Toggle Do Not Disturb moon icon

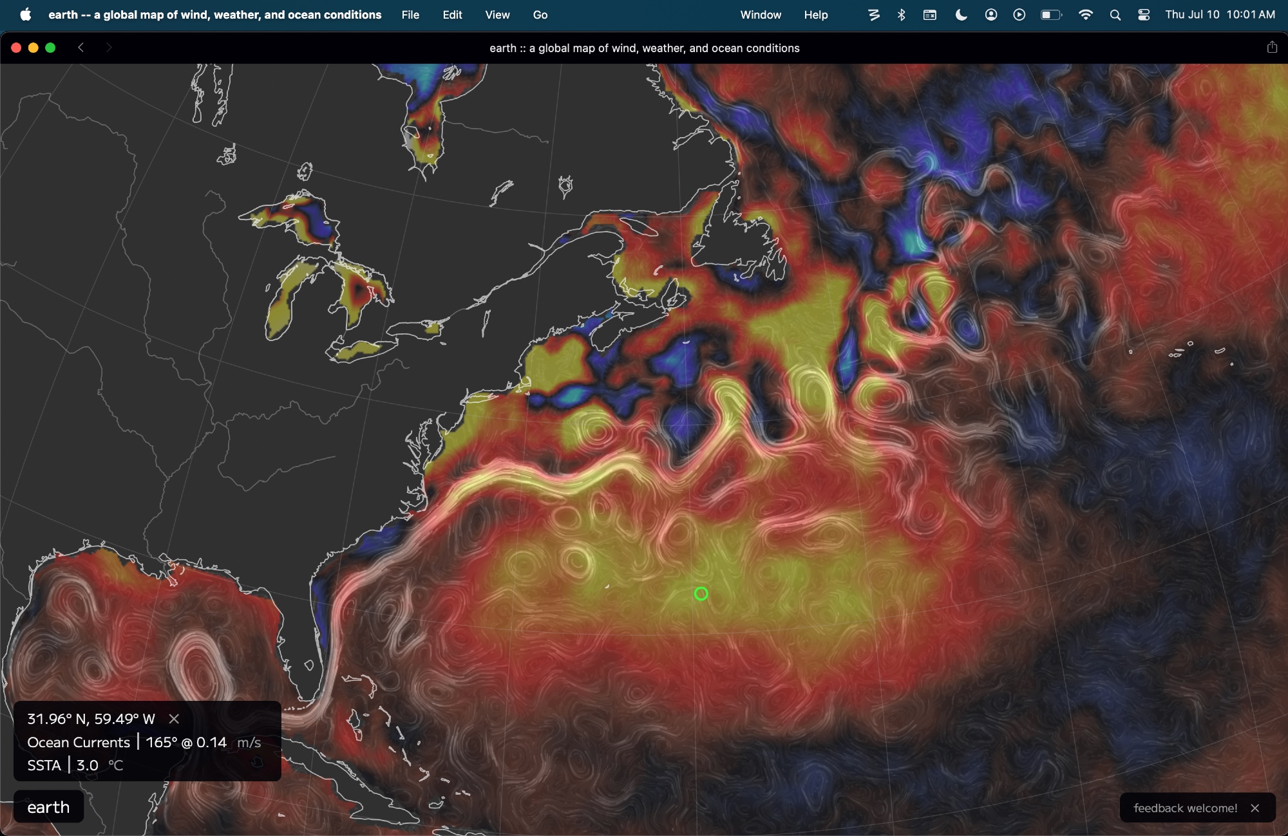961,15
